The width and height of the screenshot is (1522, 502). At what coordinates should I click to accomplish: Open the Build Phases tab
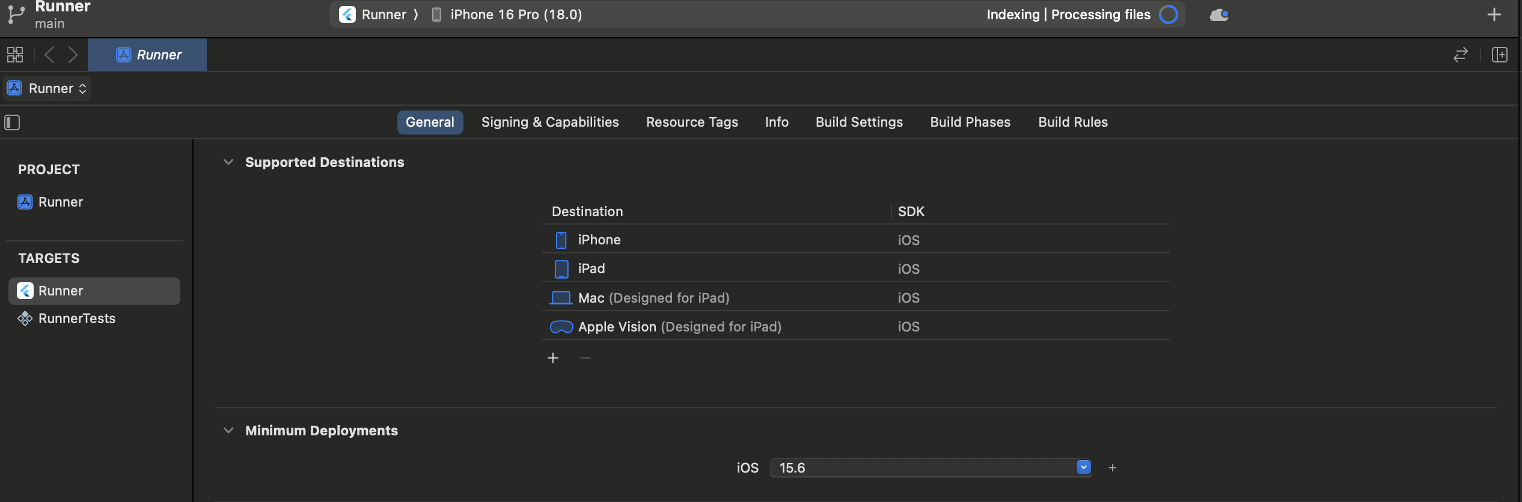pos(970,122)
